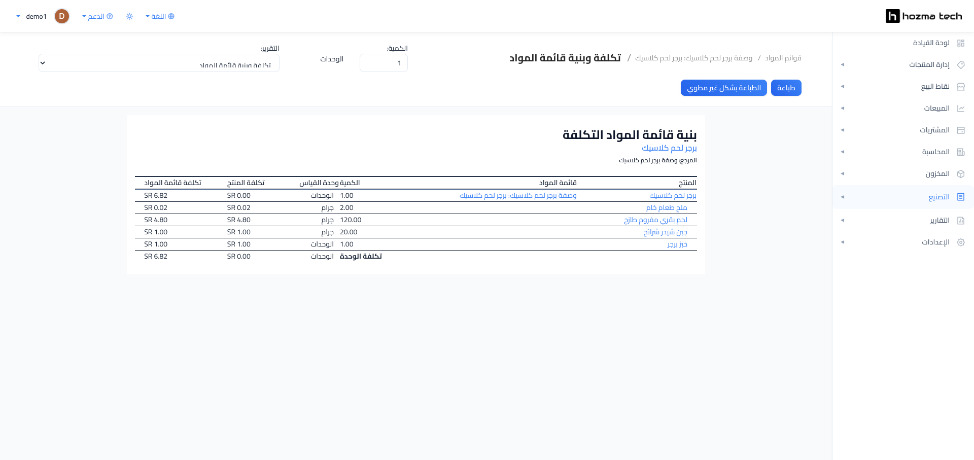Click the طباعة print button
Image resolution: width=974 pixels, height=460 pixels.
(x=786, y=88)
